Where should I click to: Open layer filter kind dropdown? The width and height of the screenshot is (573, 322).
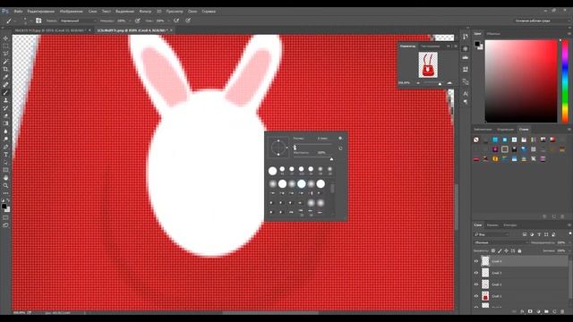pos(492,234)
